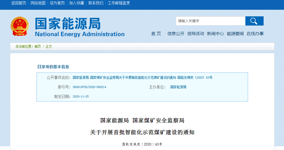This screenshot has width=284, height=150.
Task: Focus the 请输入关键字 search field
Action: [x=211, y=21]
